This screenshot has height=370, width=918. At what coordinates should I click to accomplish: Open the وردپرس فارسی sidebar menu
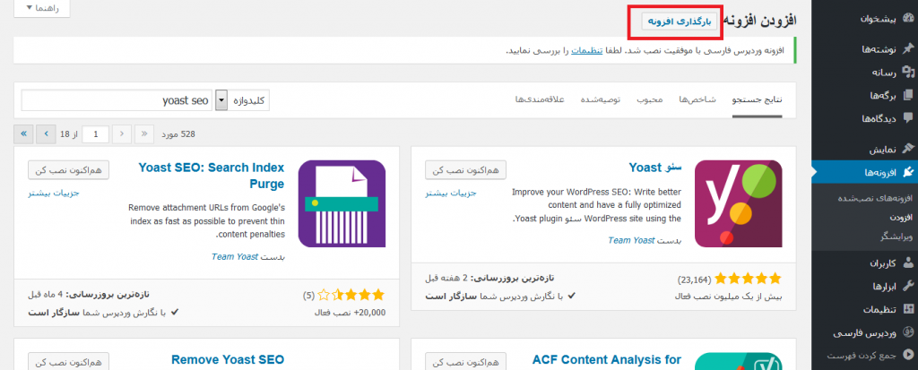click(x=865, y=333)
